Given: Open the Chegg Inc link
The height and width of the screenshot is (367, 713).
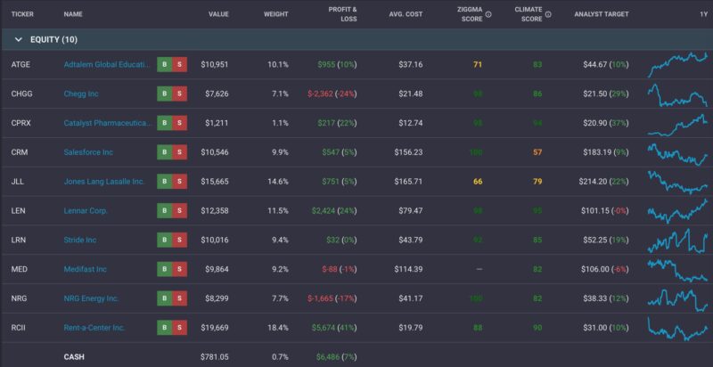Looking at the screenshot, I should [81, 94].
